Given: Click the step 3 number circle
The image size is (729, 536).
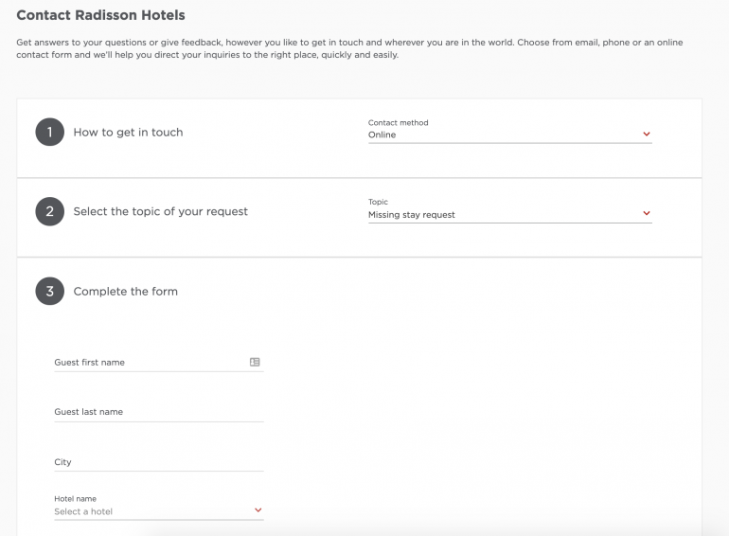Looking at the screenshot, I should (x=49, y=292).
